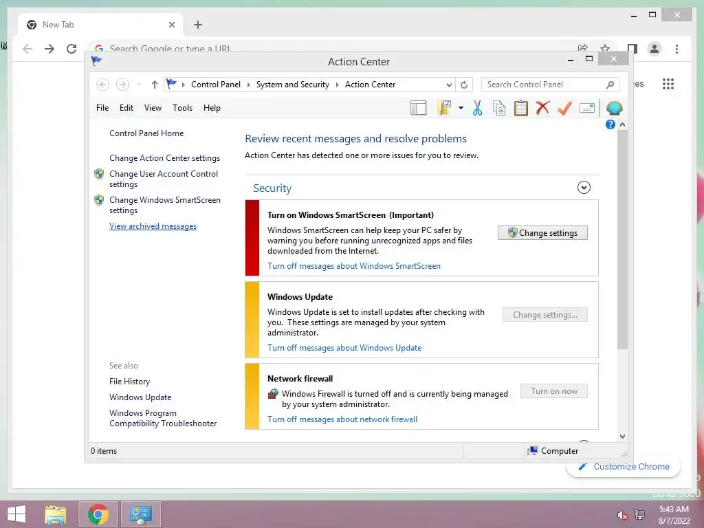Screen dimensions: 704x528
Task: Click the teal shell icon in toolbar
Action: 614,108
